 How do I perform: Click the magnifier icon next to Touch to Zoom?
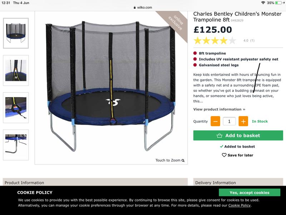click(x=183, y=161)
